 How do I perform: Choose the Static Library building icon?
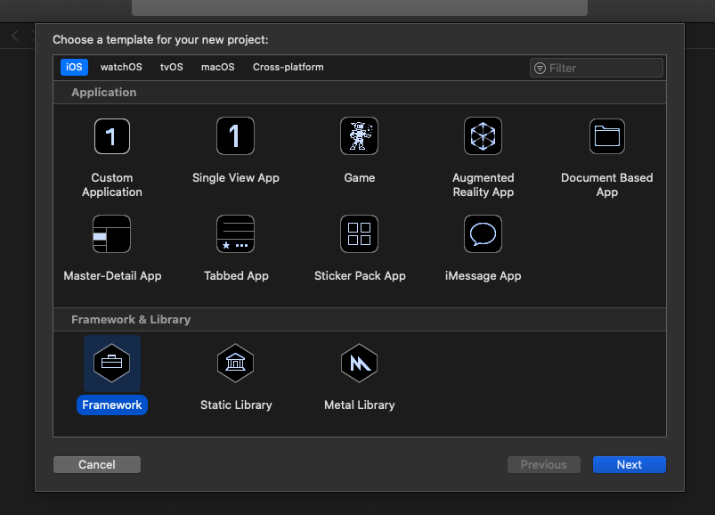[235, 364]
